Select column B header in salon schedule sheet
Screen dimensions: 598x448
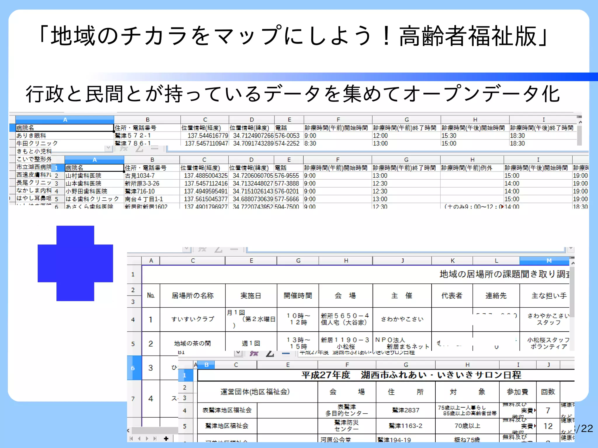tap(206, 365)
